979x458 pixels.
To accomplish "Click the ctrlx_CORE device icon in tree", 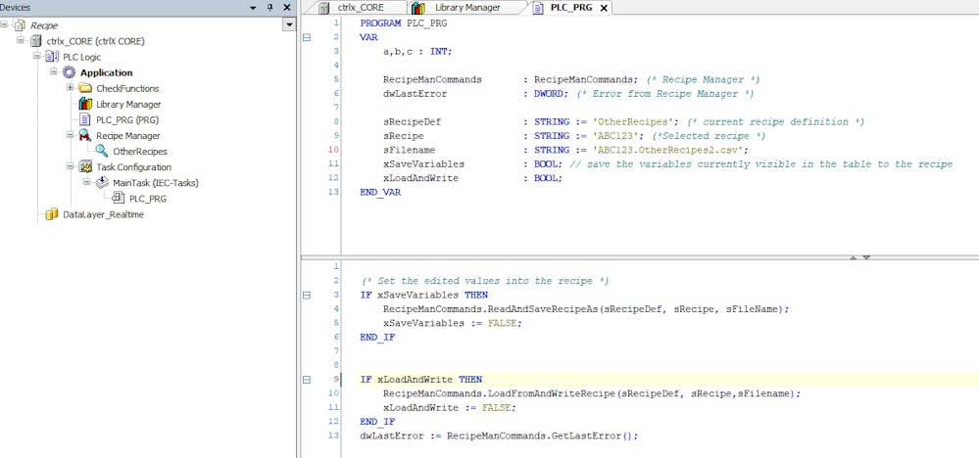I will pyautogui.click(x=36, y=41).
